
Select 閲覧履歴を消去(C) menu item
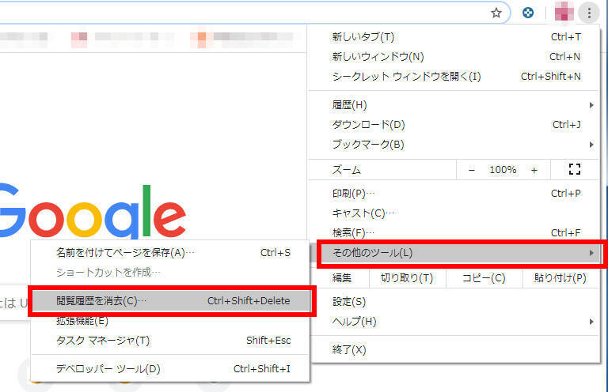(x=170, y=301)
